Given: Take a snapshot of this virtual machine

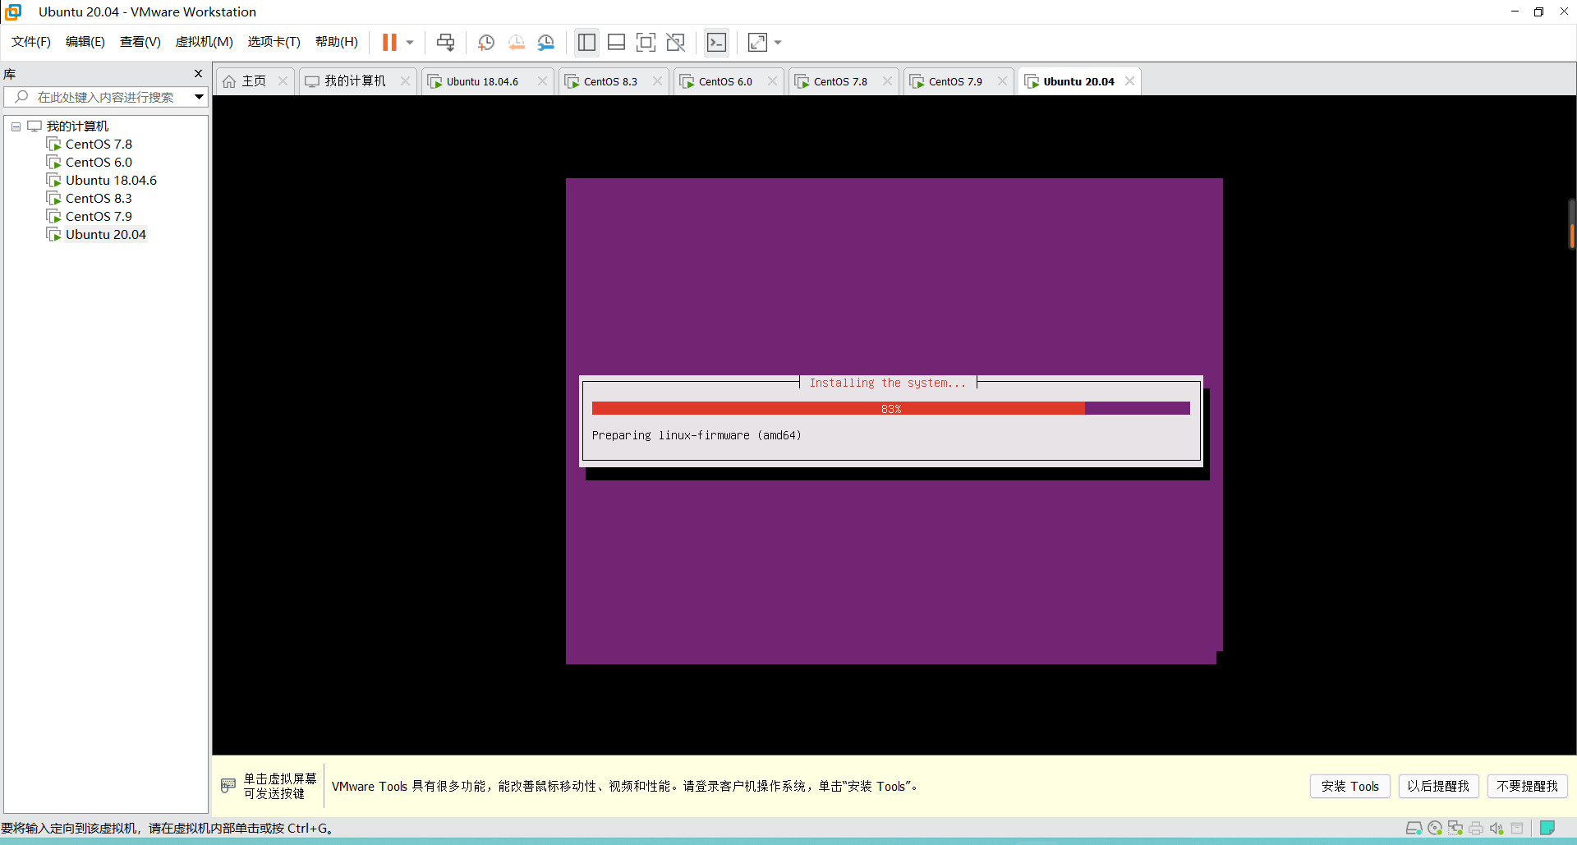Looking at the screenshot, I should [486, 42].
